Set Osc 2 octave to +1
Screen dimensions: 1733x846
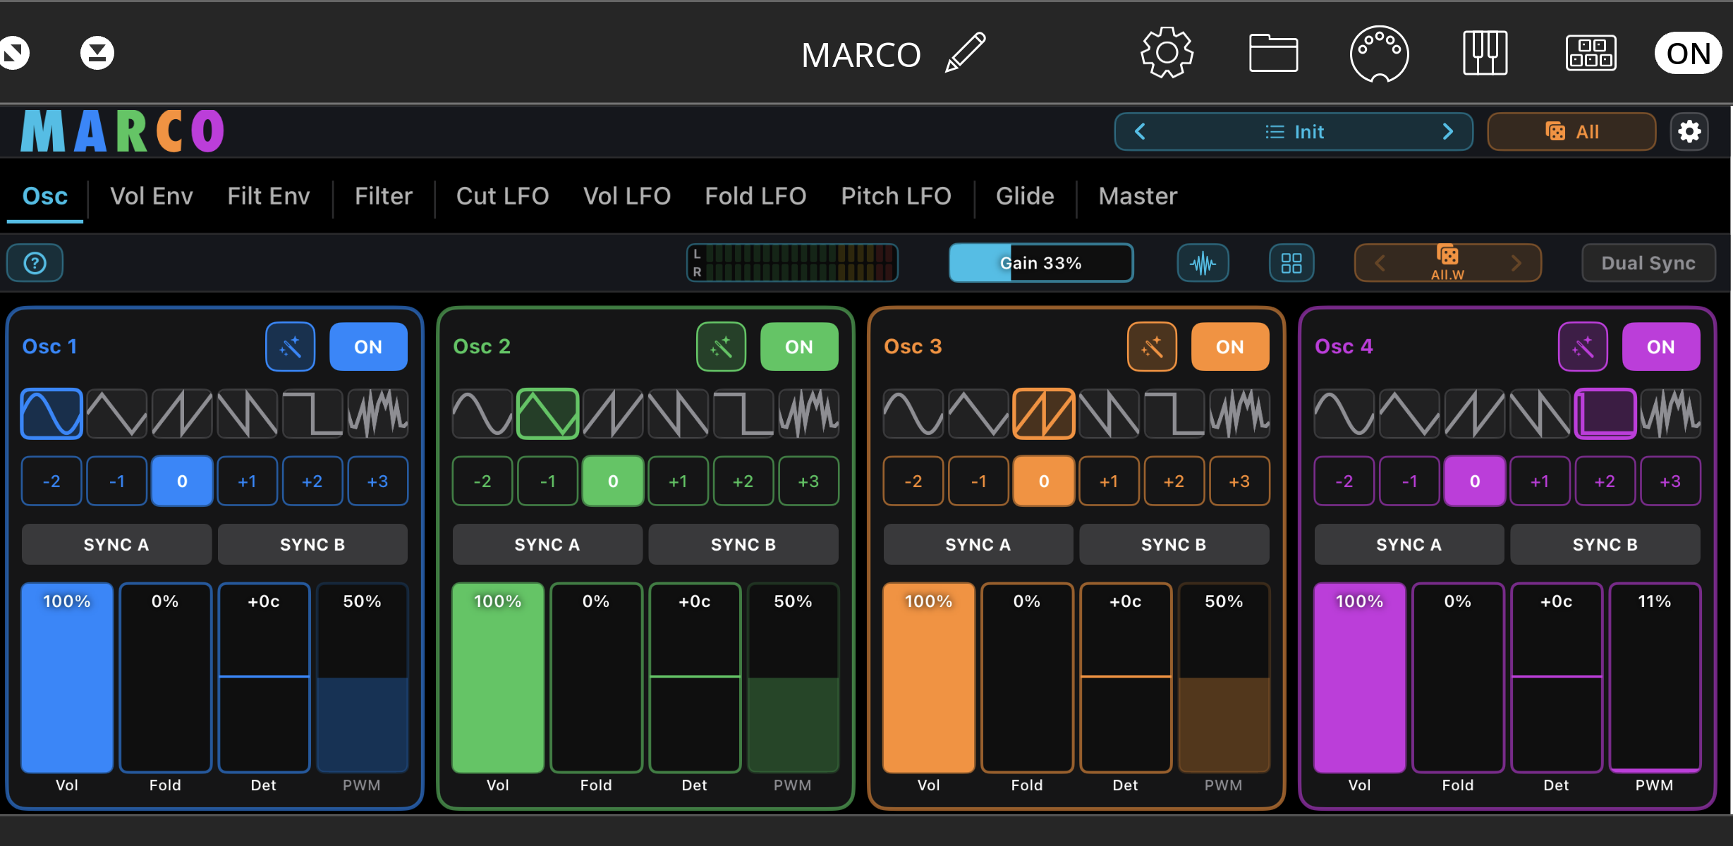point(678,482)
